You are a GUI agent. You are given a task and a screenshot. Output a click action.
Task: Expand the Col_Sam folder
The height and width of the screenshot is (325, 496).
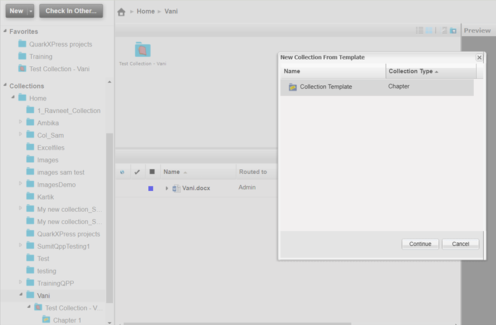tap(20, 134)
